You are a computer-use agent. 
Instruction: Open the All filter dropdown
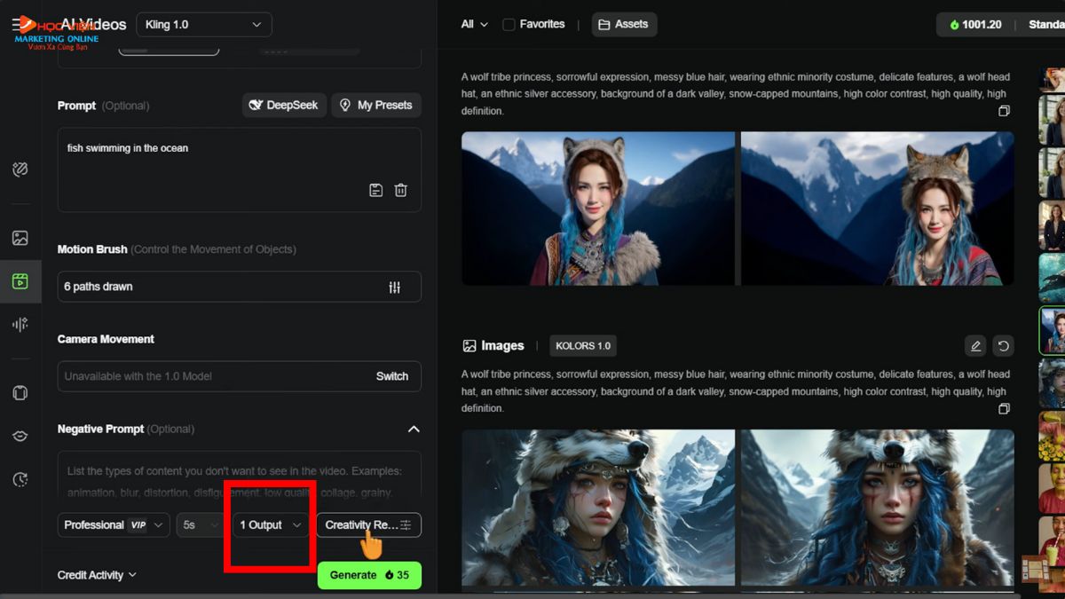(474, 24)
